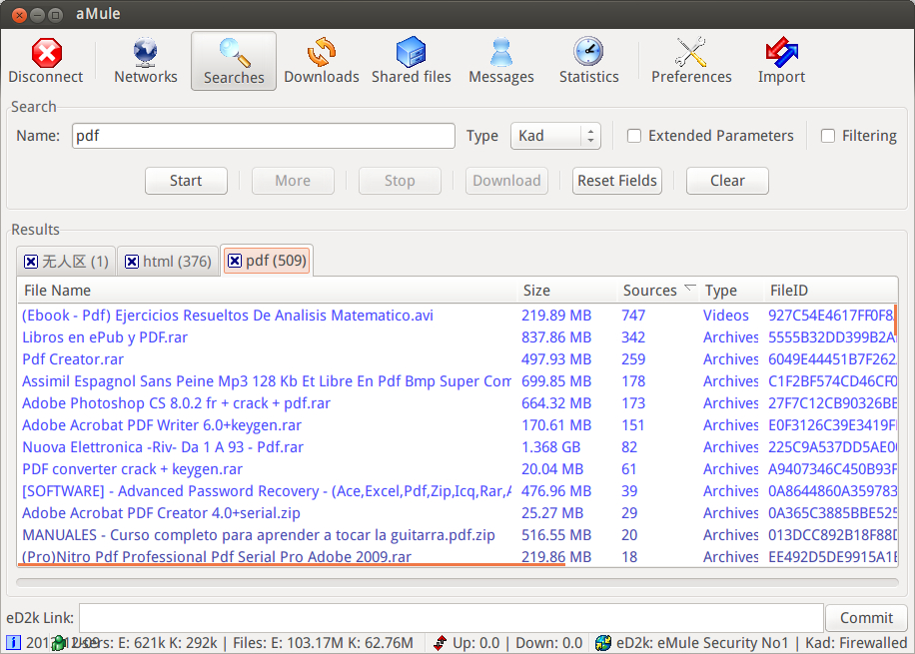Screen dimensions: 915x654
Task: Select Nuova Elettronica -Riv- Da 1 A 93 result
Action: tap(457, 447)
